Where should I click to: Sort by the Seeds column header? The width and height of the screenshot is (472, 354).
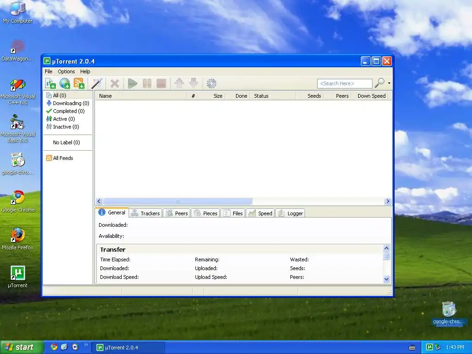pyautogui.click(x=310, y=96)
